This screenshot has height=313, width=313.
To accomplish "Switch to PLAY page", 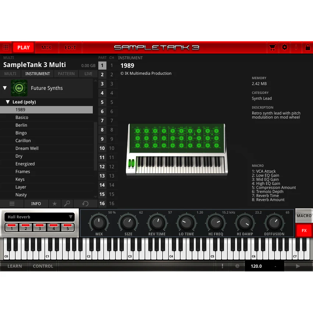I will coord(24,48).
